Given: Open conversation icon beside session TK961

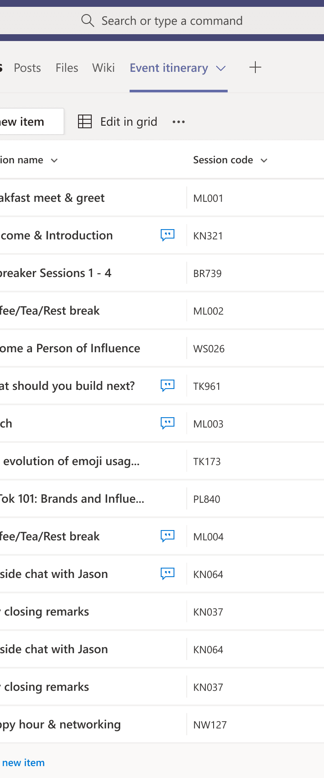Looking at the screenshot, I should [x=168, y=386].
